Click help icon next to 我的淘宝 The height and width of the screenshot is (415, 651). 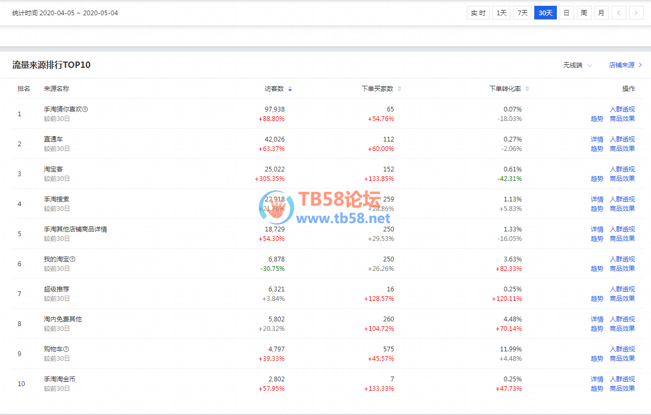[x=73, y=259]
